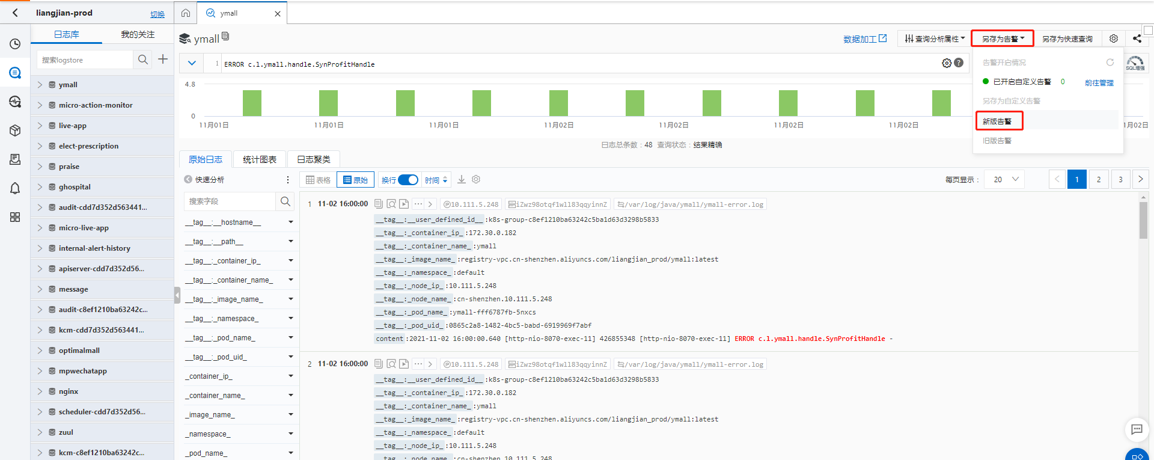
Task: Click the search logstore magnifier icon
Action: (143, 60)
